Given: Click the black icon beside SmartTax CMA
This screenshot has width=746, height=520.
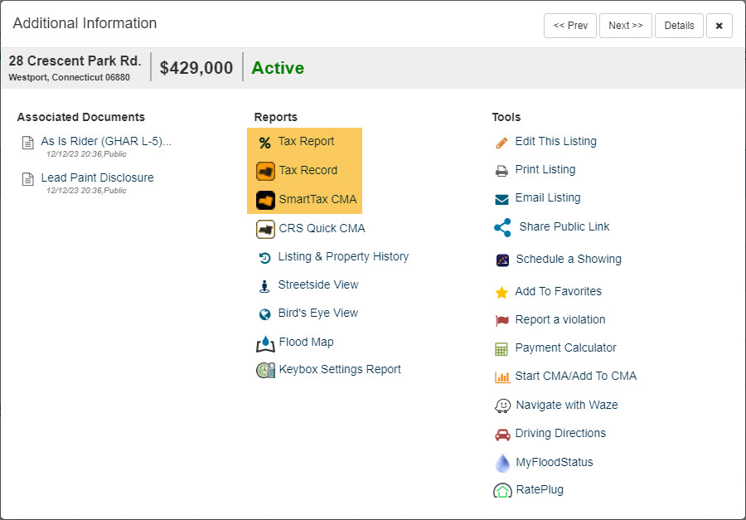Looking at the screenshot, I should (265, 201).
